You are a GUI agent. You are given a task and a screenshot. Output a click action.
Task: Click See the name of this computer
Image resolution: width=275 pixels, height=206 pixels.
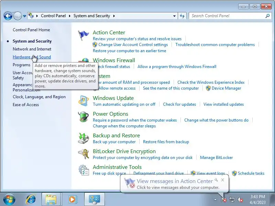pyautogui.click(x=171, y=88)
